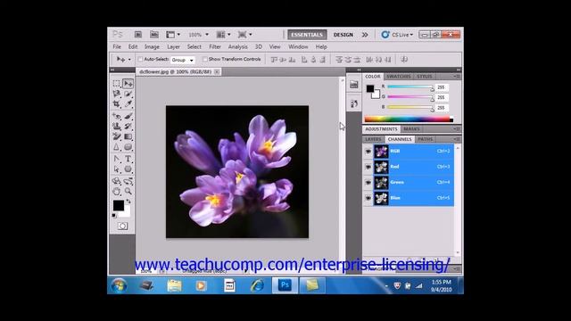Select the History Brush tool
The height and width of the screenshot is (321, 571).
pyautogui.click(x=128, y=127)
